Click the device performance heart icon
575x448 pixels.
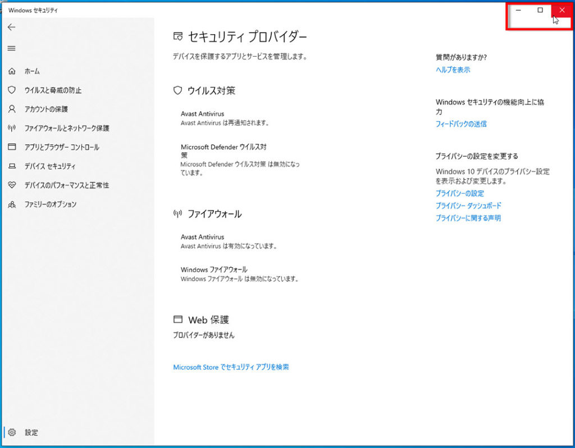click(12, 185)
